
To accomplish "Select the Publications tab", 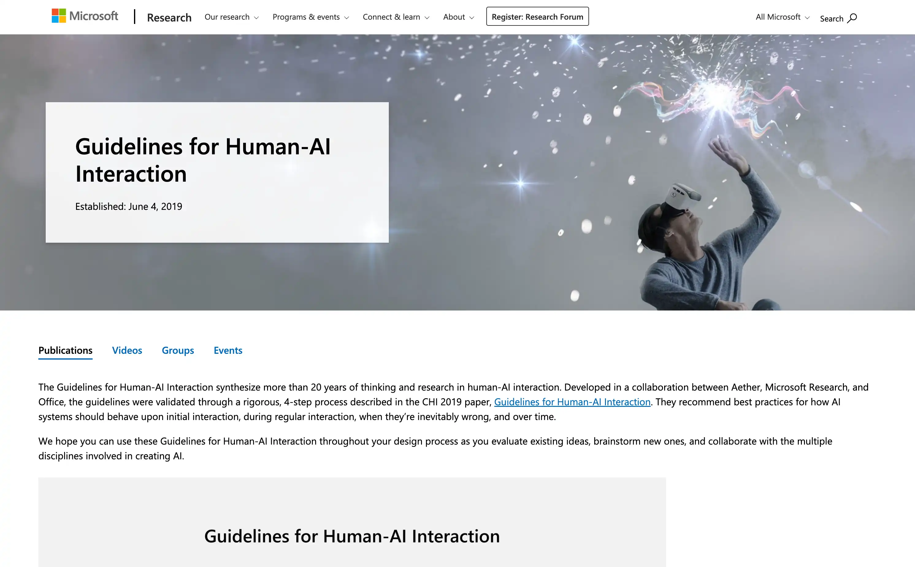I will [65, 350].
